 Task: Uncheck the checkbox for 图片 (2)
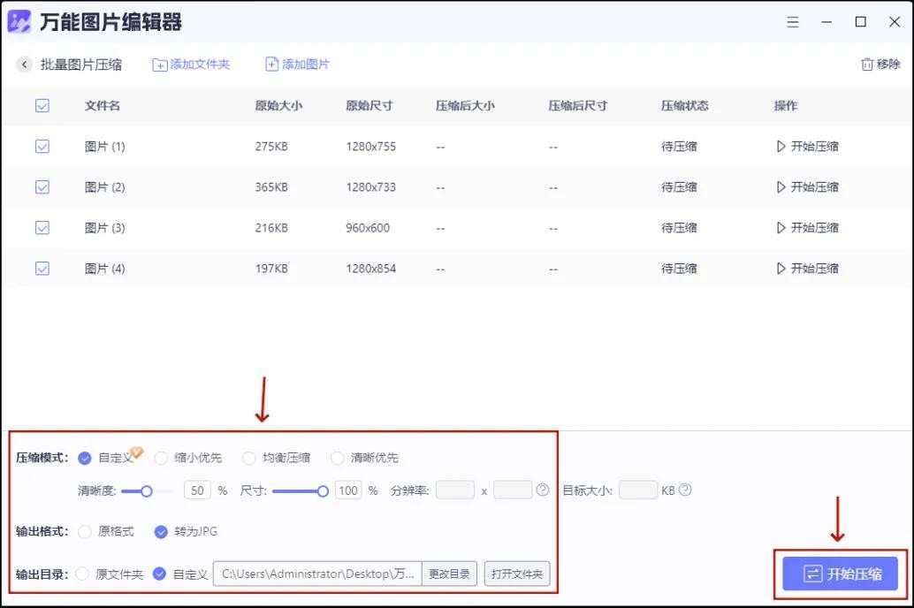[42, 187]
